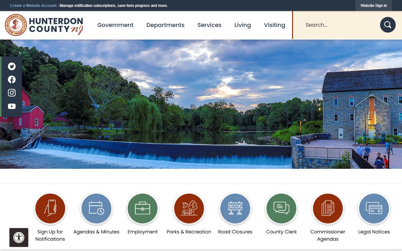Image resolution: width=402 pixels, height=251 pixels.
Task: Open the accessibility options widget
Action: point(19,238)
